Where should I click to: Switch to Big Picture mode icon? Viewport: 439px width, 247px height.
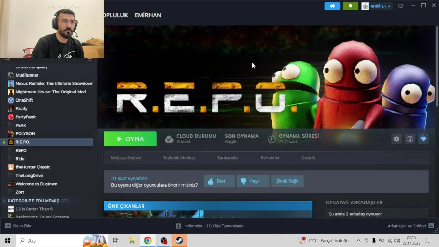click(x=401, y=6)
